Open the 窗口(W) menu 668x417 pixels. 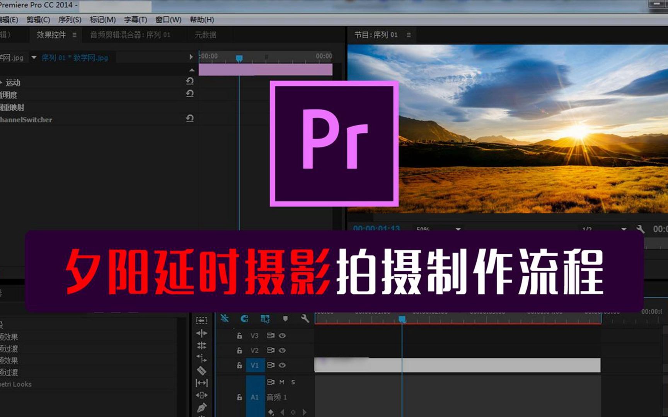168,20
